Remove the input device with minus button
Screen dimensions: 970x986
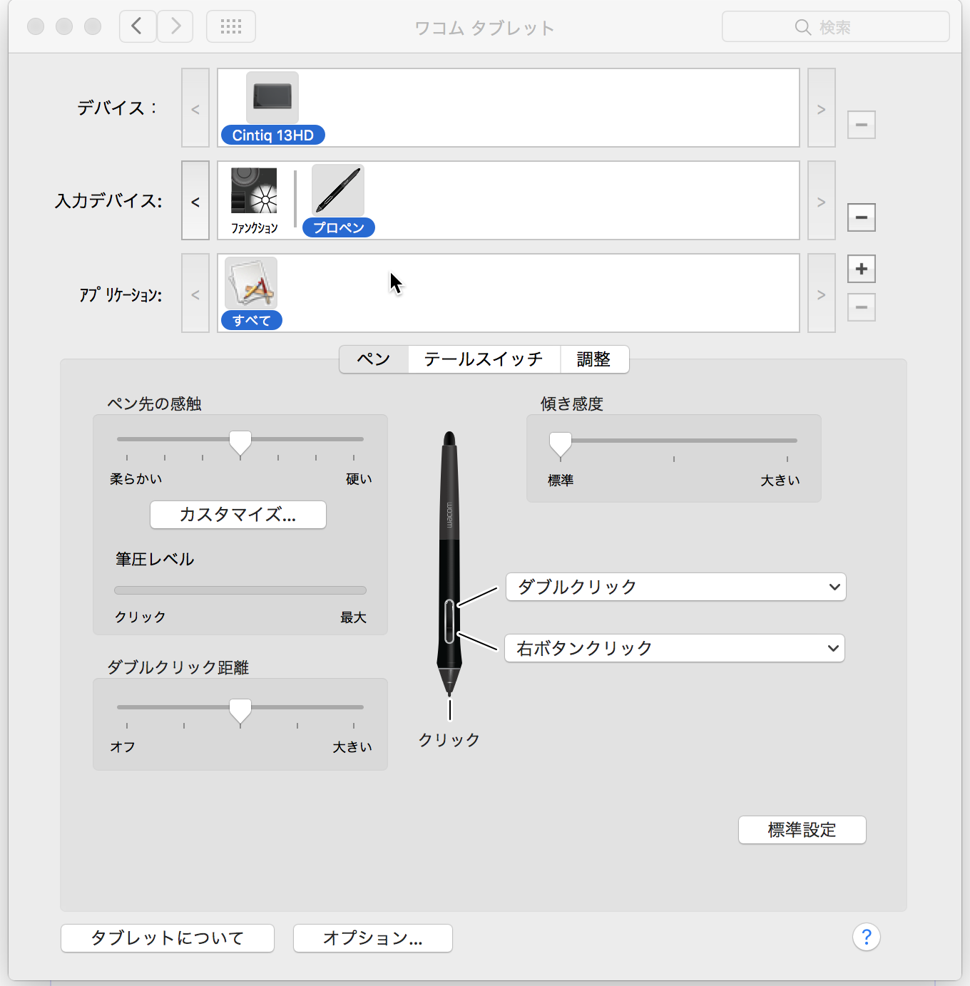[x=862, y=217]
